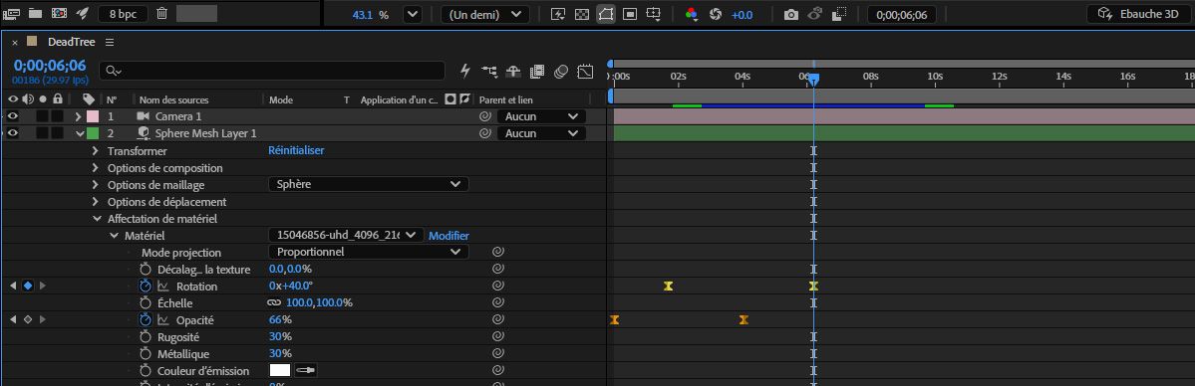Click the timeline layer search field
The image size is (1195, 386).
272,70
